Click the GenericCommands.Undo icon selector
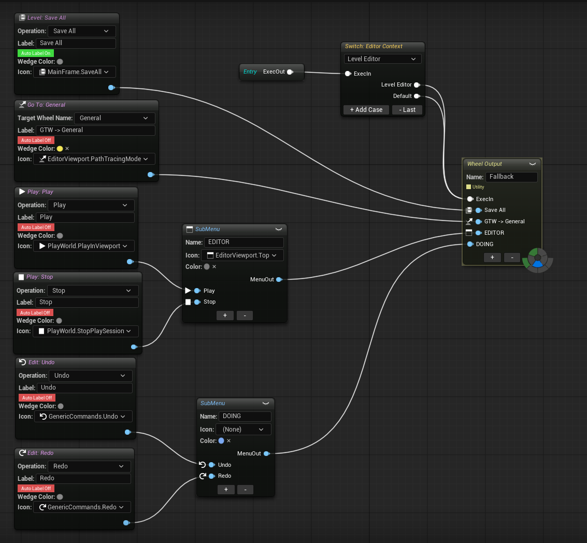This screenshot has height=543, width=587. click(83, 416)
